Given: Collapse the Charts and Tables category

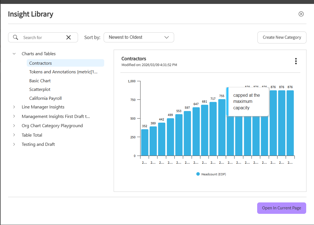Looking at the screenshot, I should point(14,54).
